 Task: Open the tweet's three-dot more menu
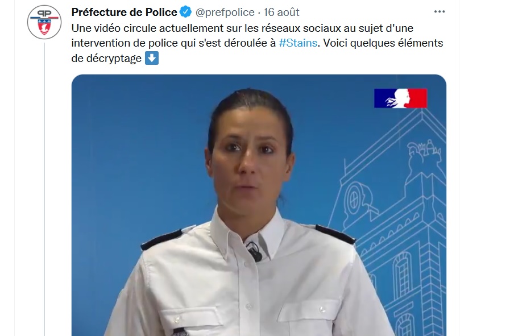coord(439,12)
